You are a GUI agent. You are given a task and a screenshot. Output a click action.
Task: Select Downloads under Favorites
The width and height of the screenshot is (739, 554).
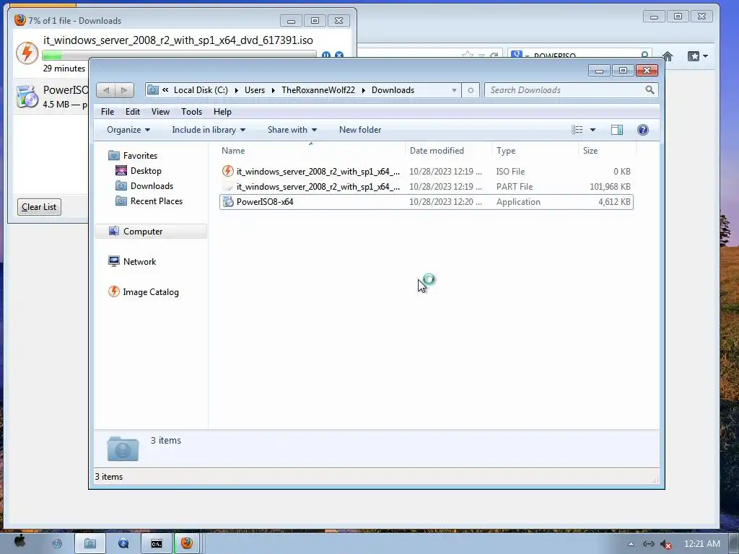click(152, 185)
